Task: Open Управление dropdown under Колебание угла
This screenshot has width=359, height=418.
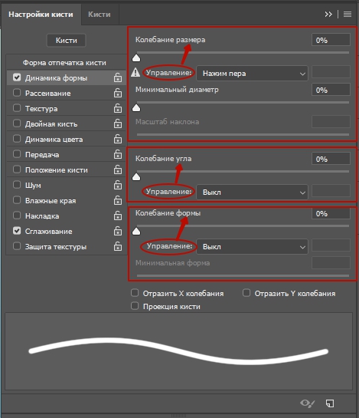Action: pos(252,193)
